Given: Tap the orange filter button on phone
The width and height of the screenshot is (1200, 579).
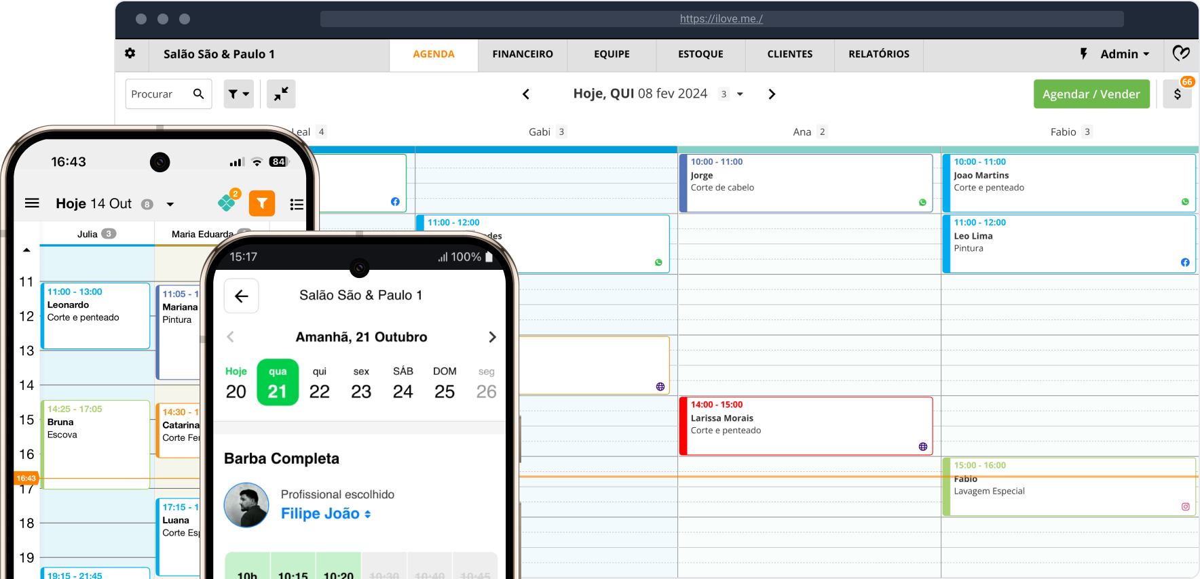Looking at the screenshot, I should point(262,203).
